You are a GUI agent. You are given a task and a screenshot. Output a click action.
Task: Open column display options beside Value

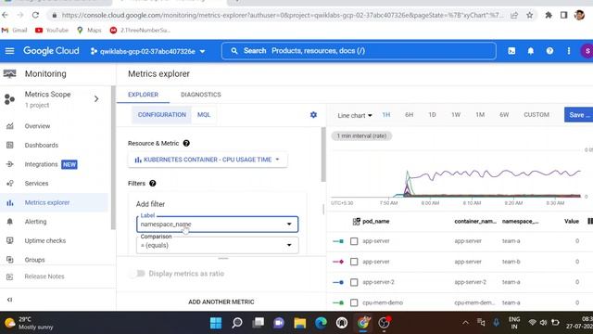[590, 221]
